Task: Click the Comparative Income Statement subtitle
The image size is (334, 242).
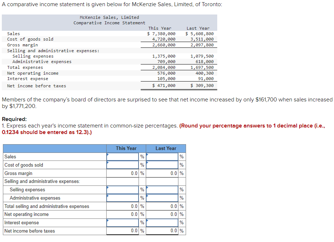Action: coord(109,23)
